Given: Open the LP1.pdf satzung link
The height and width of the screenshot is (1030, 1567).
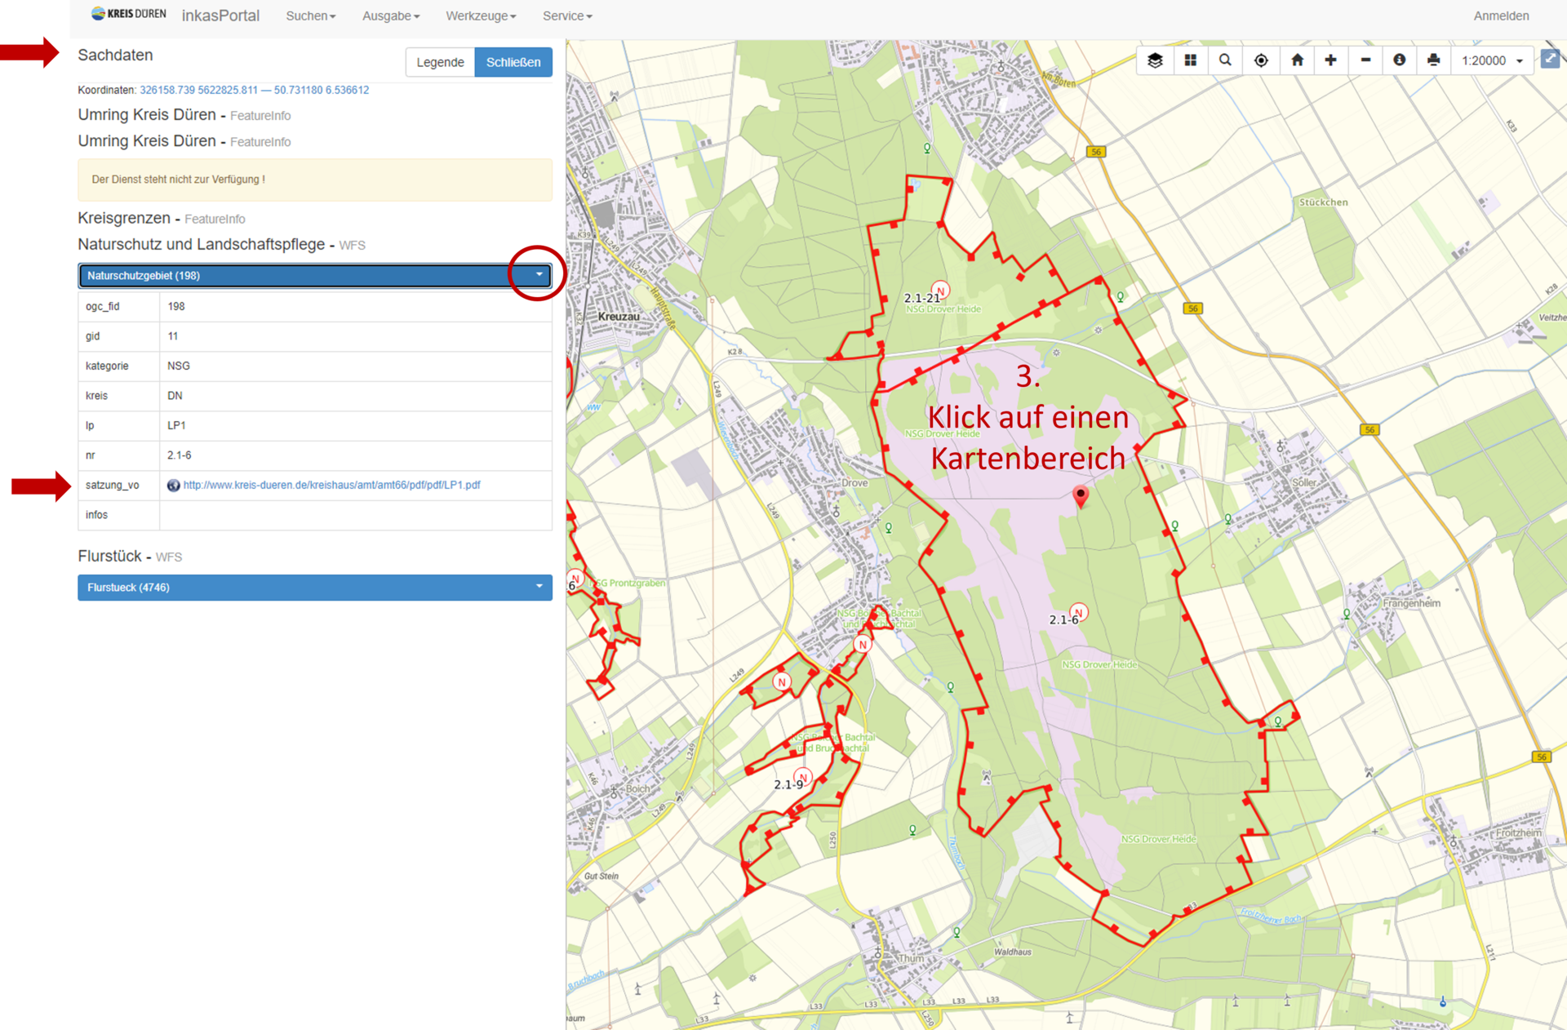Looking at the screenshot, I should coord(331,485).
